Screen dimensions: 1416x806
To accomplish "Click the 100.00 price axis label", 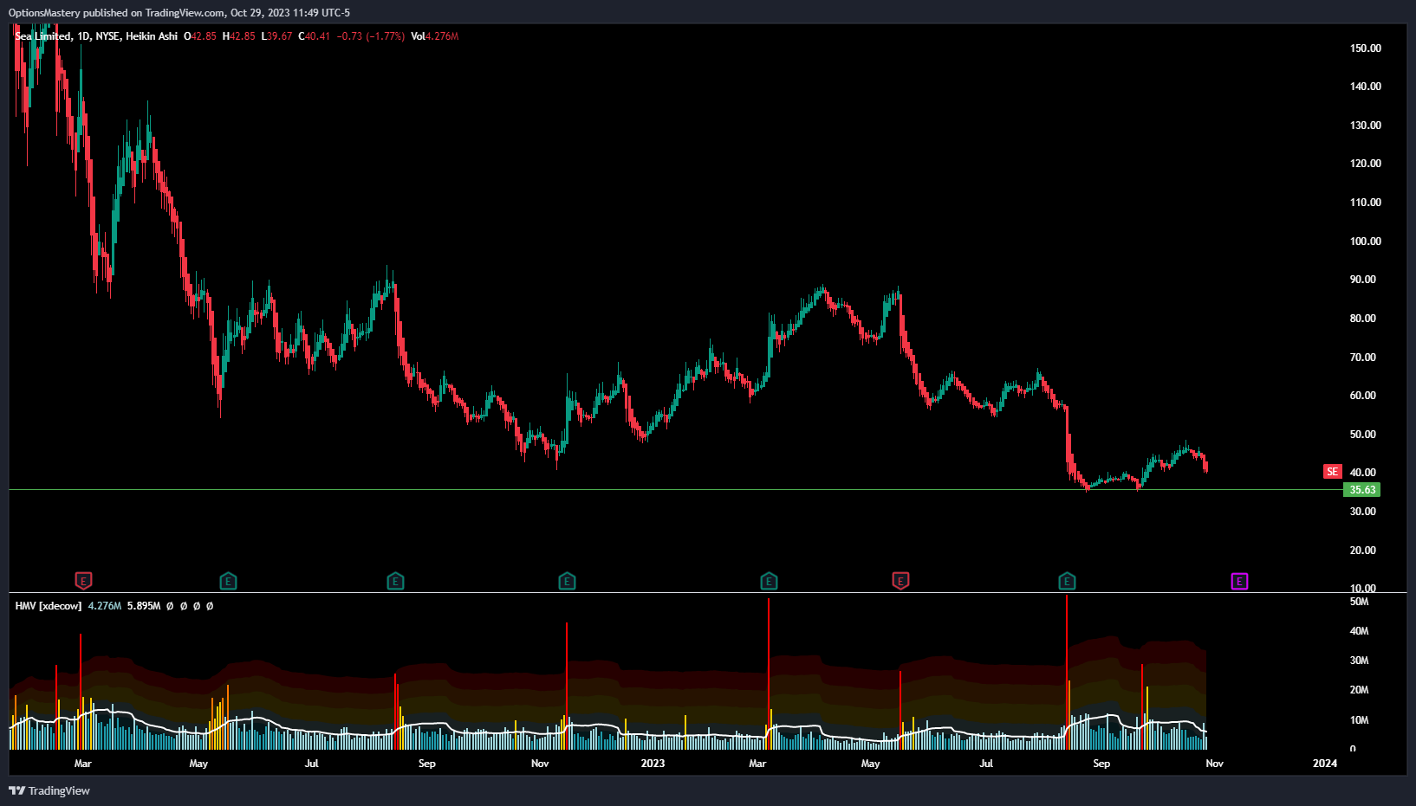I will (x=1366, y=242).
